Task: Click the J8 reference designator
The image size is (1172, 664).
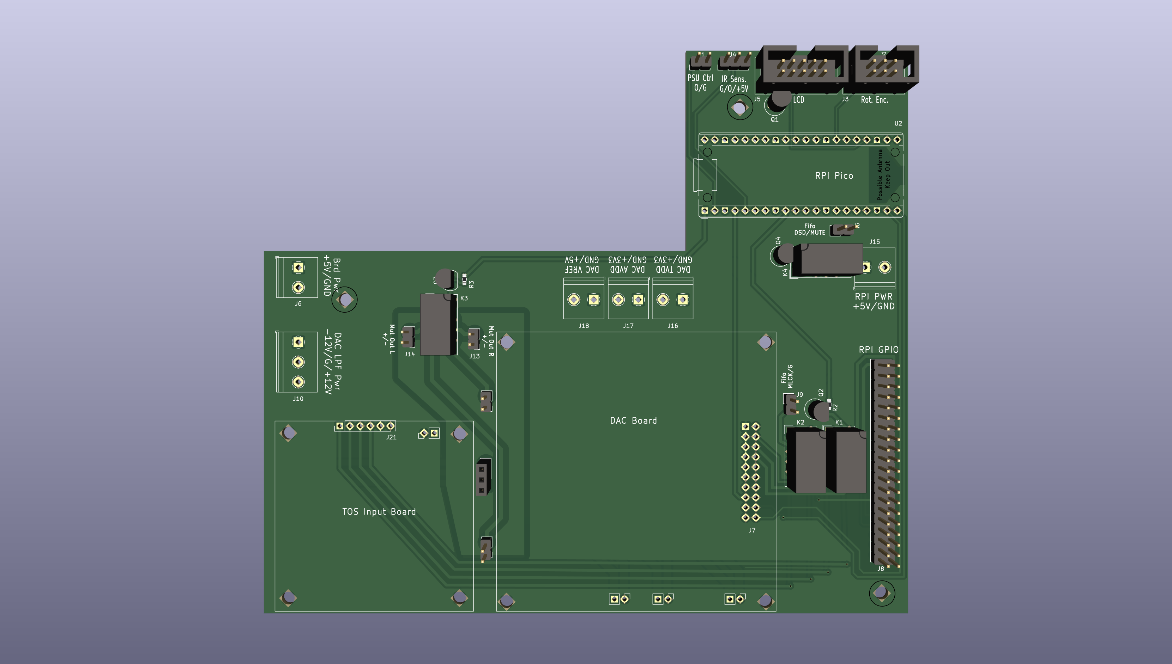Action: 881,569
